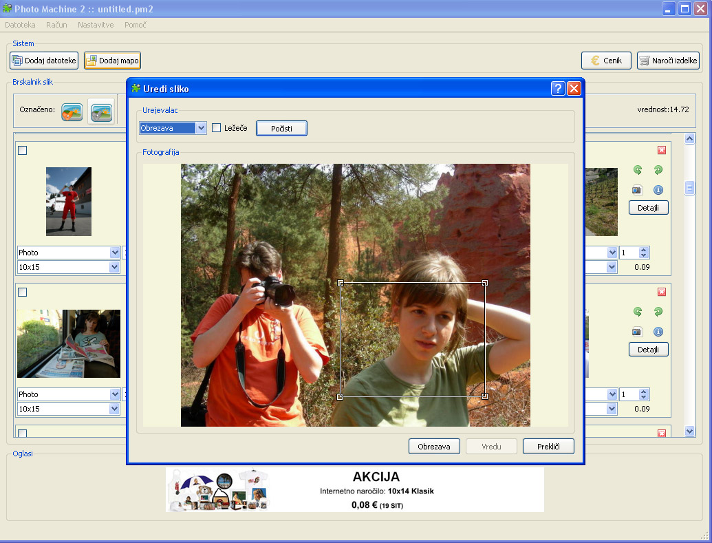Click camera icon in second right photo panel
The image size is (712, 543).
[637, 332]
